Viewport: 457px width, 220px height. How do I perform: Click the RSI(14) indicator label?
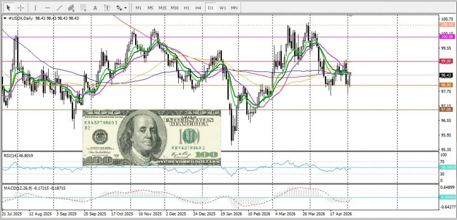[11, 156]
